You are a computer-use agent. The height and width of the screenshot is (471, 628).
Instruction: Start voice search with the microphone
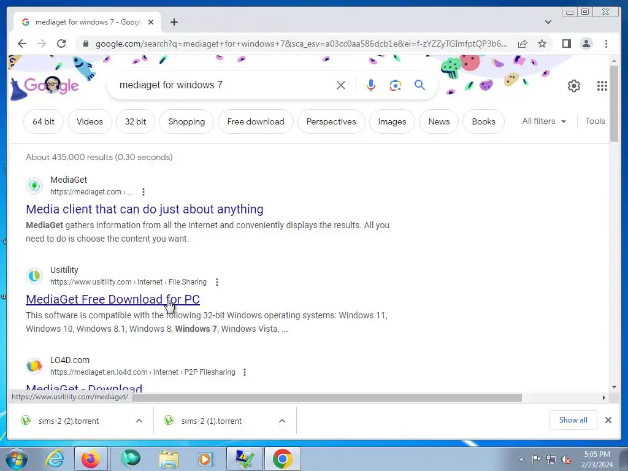point(371,85)
